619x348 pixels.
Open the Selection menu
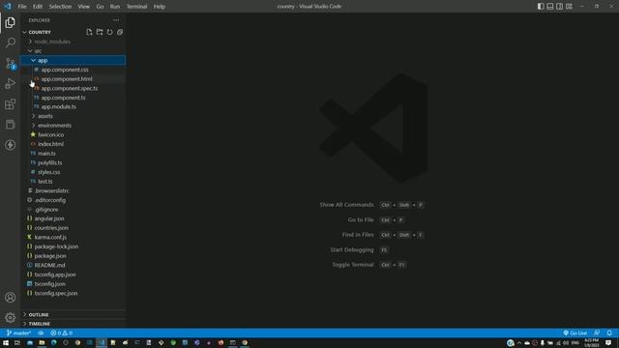[60, 7]
